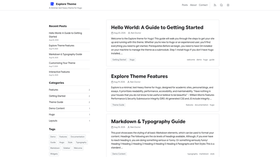Open the RSS feed icon
This screenshot has width=280, height=157.
215,5
